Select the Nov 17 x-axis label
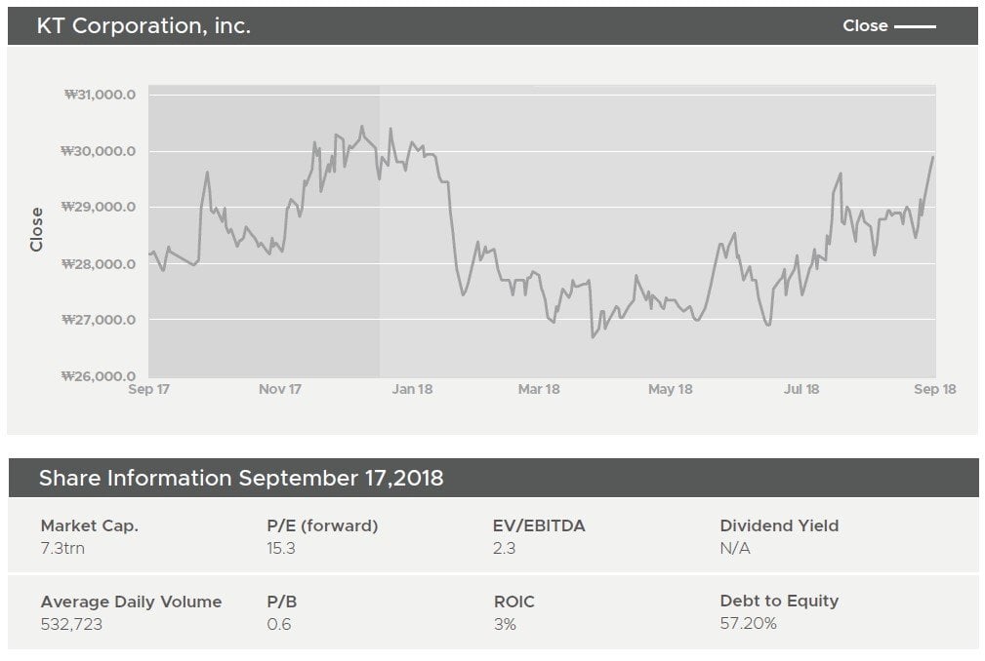985x661 pixels. coord(280,389)
